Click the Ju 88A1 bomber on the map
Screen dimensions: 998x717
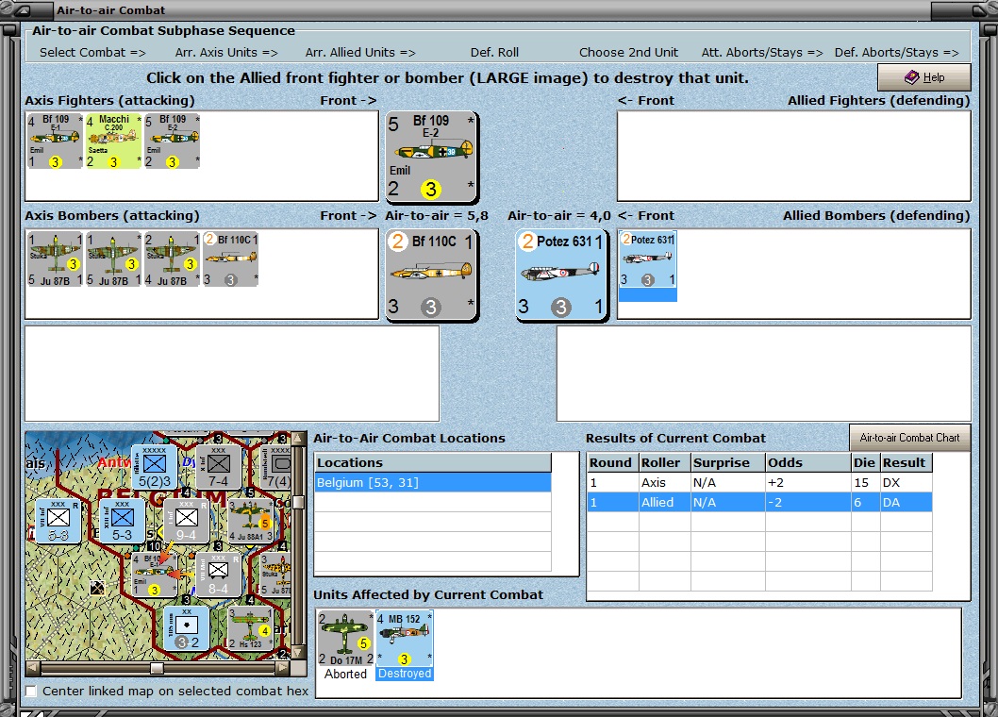(251, 522)
